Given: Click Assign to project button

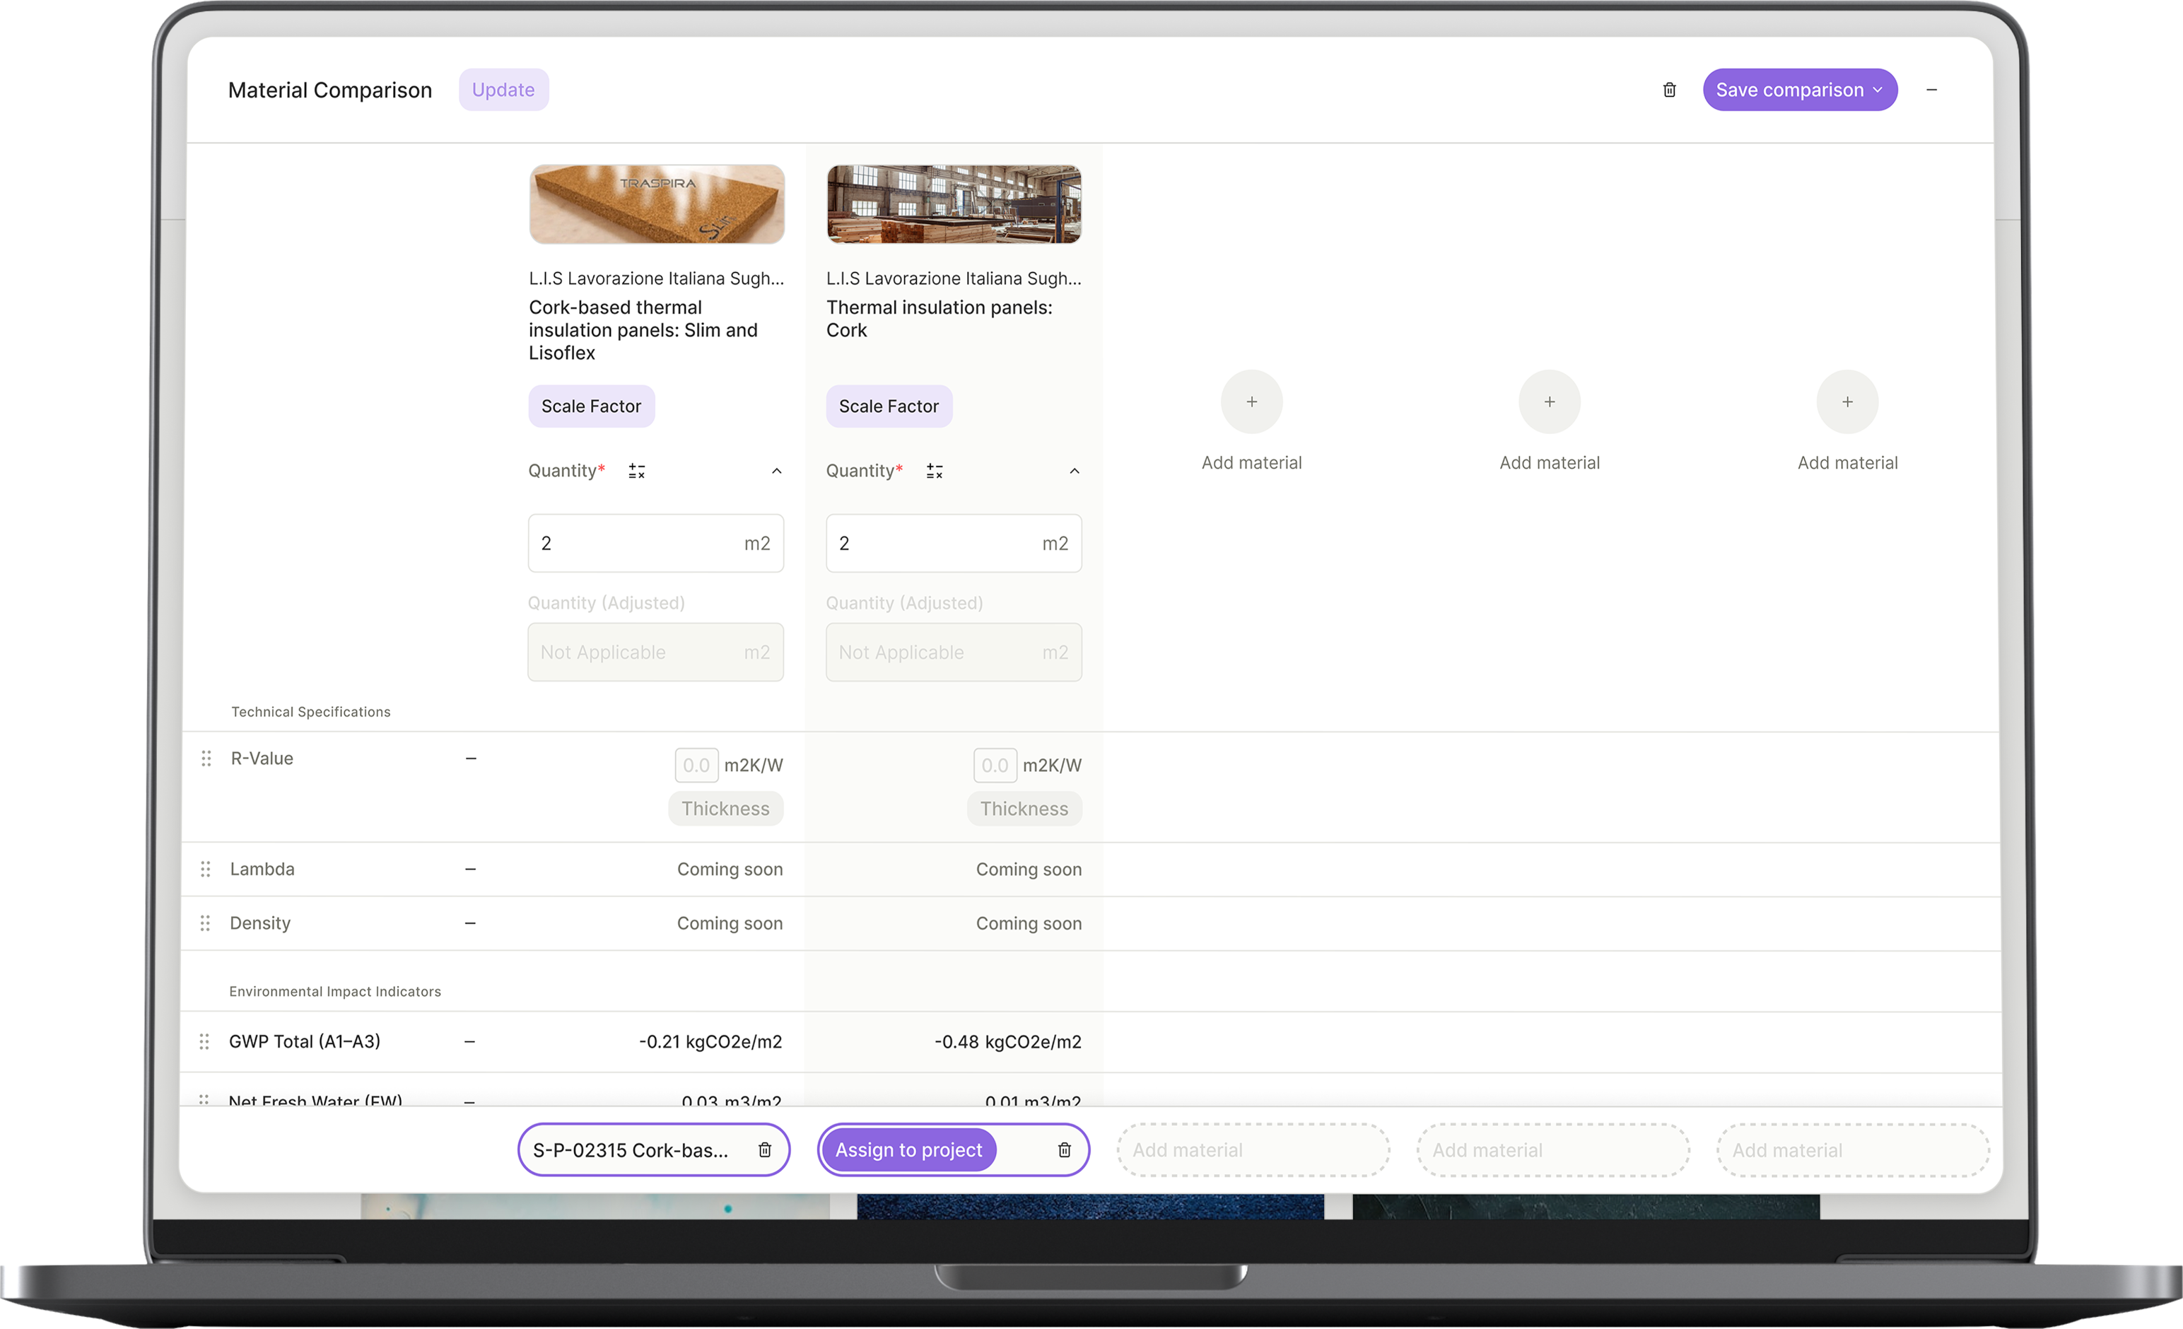Looking at the screenshot, I should click(908, 1149).
